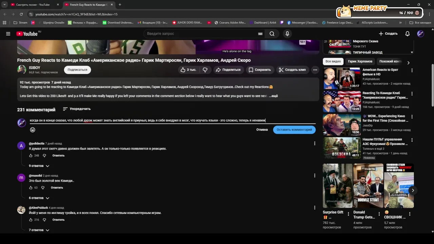The image size is (434, 244).
Task: Click the Поделиться share button
Action: click(x=228, y=70)
